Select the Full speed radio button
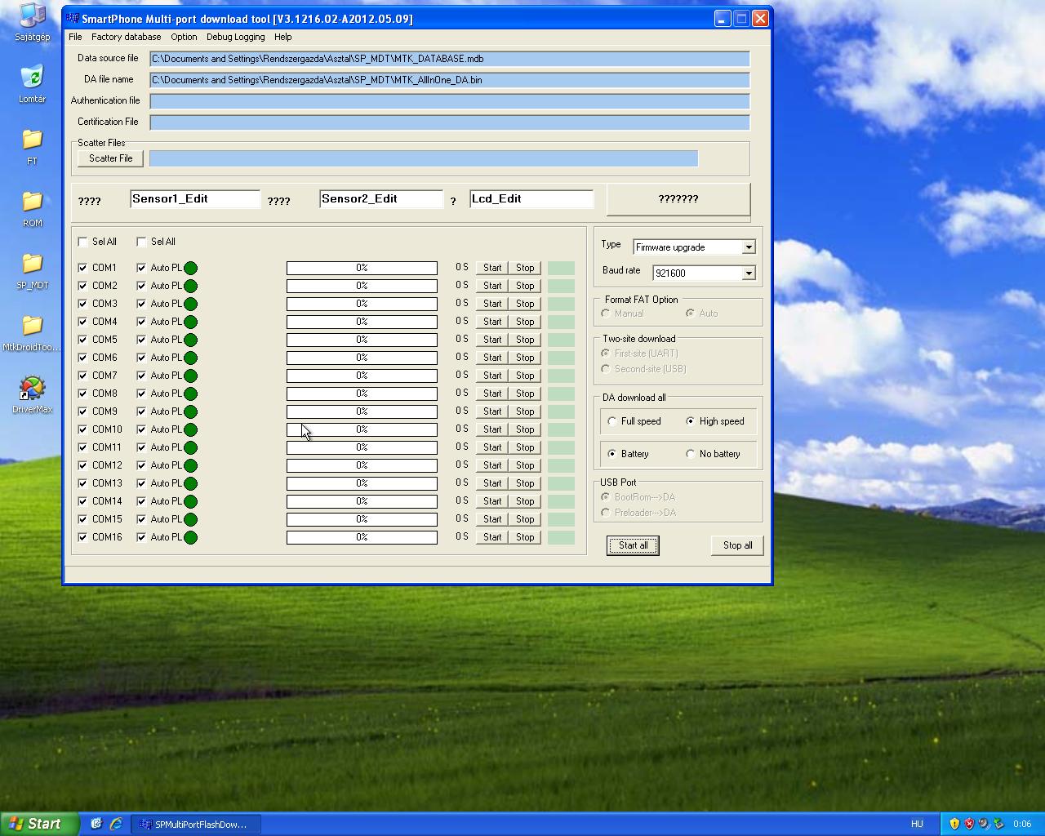 click(x=612, y=421)
